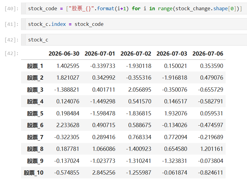247x183 pixels.
Task: Click value 0.124076
Action: coord(68,102)
